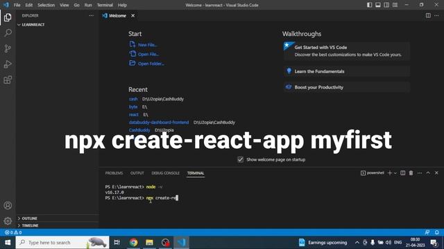
Task: Click the feedback icon in status bar
Action: tap(427, 232)
